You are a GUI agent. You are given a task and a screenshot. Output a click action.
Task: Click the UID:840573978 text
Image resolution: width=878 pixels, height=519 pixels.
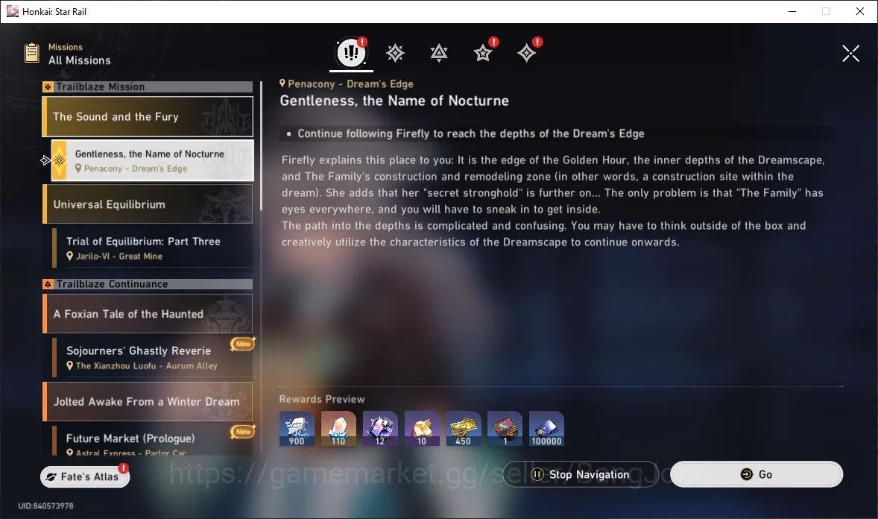pyautogui.click(x=46, y=506)
